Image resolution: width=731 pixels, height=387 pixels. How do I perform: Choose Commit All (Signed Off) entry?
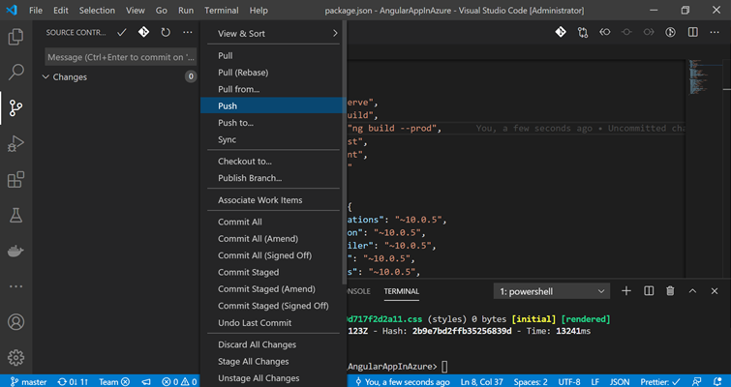coord(273,255)
